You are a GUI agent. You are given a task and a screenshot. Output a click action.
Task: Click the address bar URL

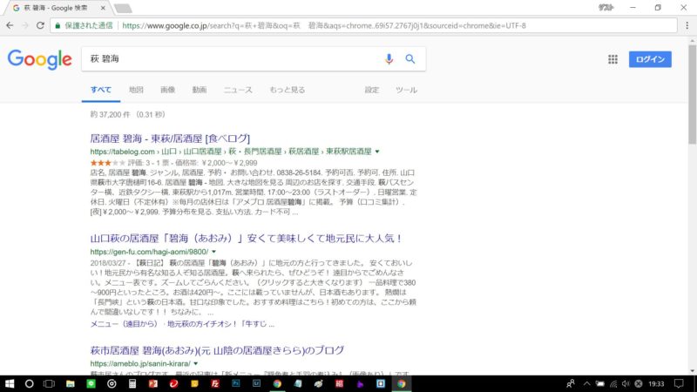(x=324, y=26)
